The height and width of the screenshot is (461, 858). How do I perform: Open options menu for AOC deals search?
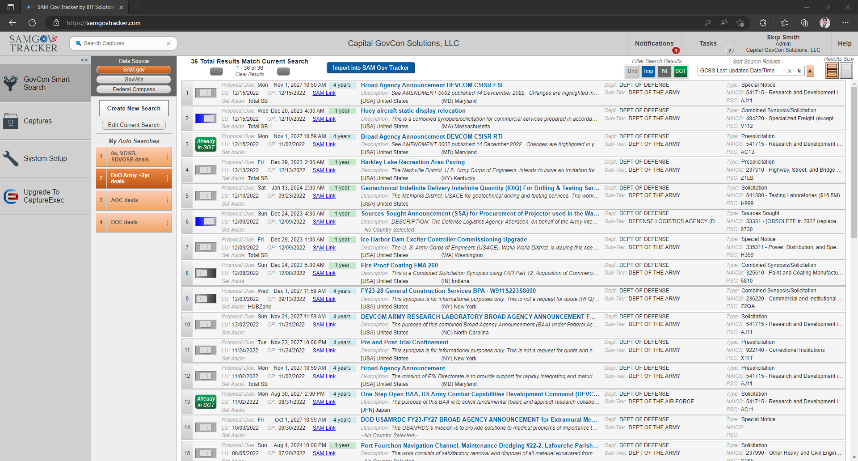(x=168, y=200)
